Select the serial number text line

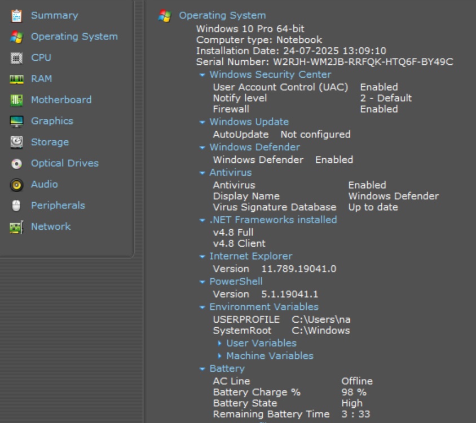(324, 62)
